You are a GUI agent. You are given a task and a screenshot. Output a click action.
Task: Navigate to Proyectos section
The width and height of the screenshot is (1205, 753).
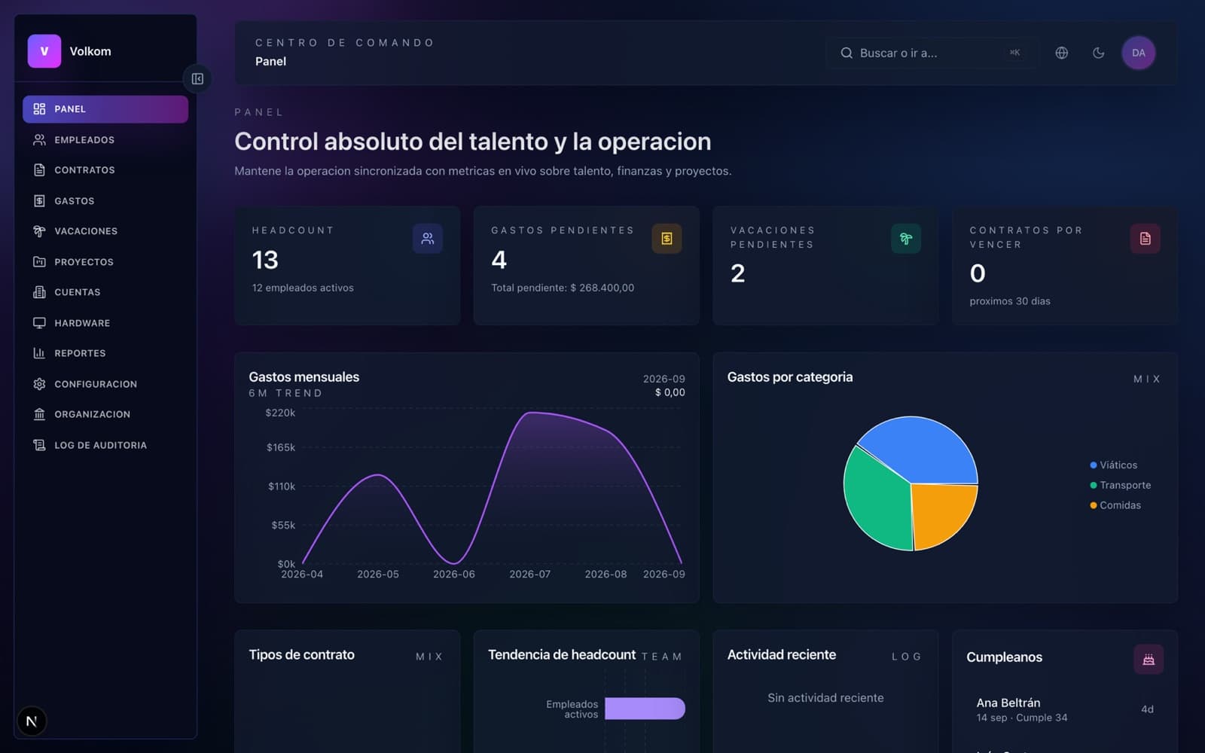coord(105,262)
